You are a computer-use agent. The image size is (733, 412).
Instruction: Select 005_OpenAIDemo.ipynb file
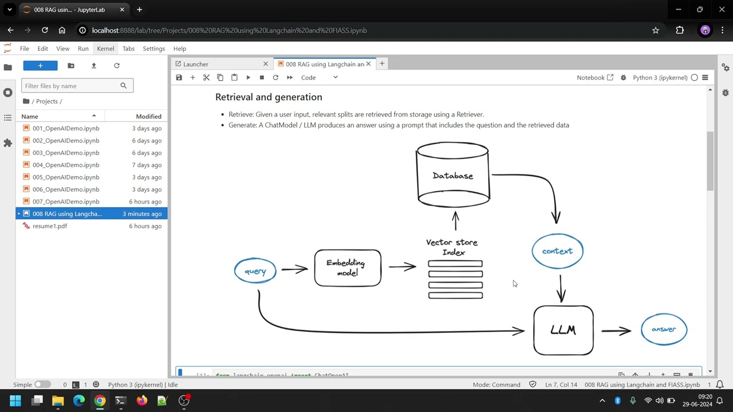92,177
